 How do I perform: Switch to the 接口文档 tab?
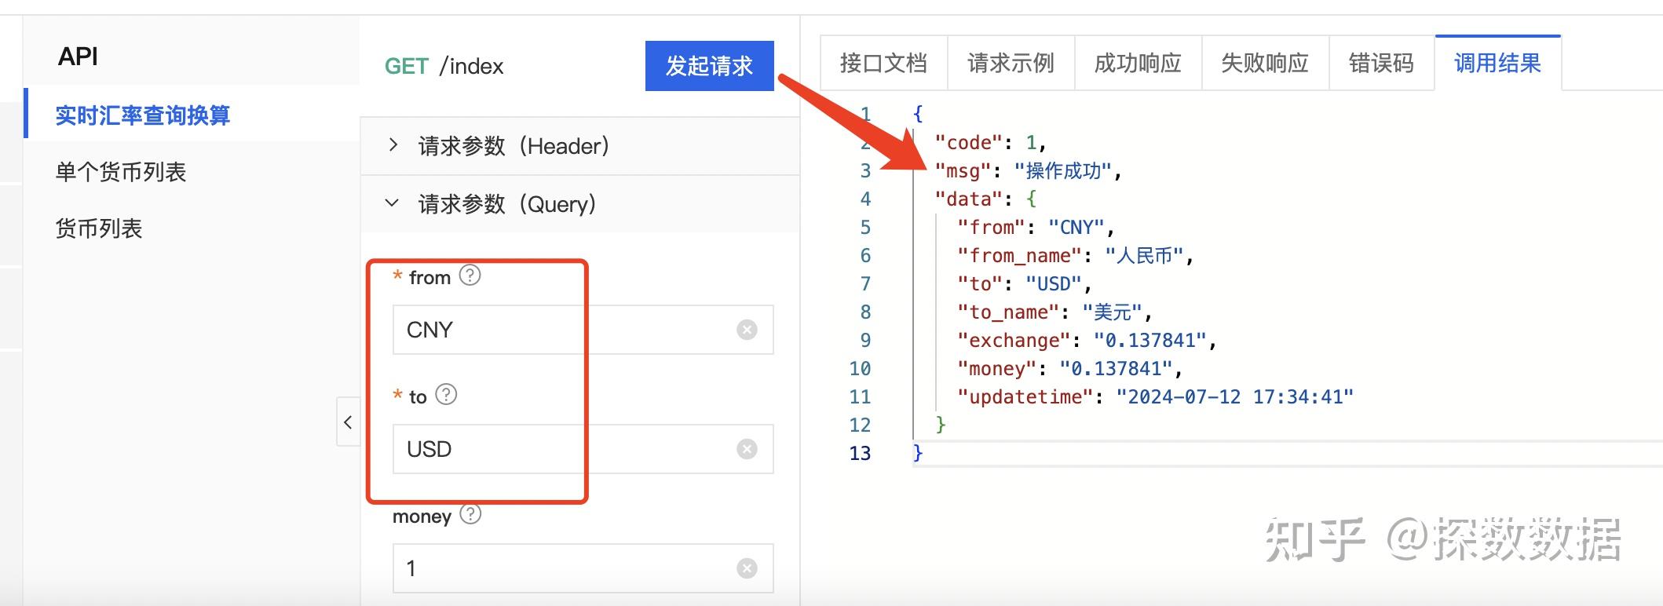click(x=883, y=63)
